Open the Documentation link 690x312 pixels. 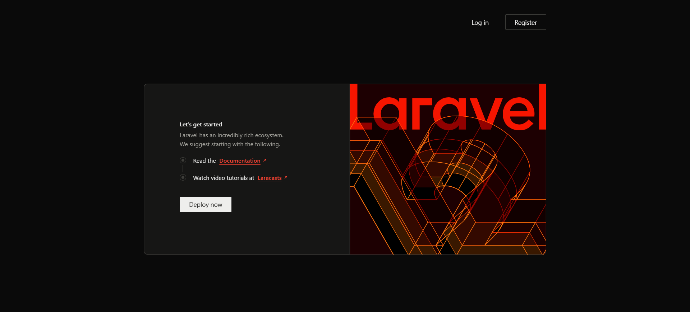tap(240, 161)
